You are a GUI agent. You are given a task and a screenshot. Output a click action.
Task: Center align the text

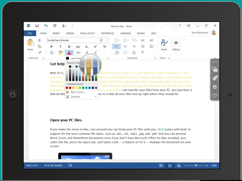point(125,46)
